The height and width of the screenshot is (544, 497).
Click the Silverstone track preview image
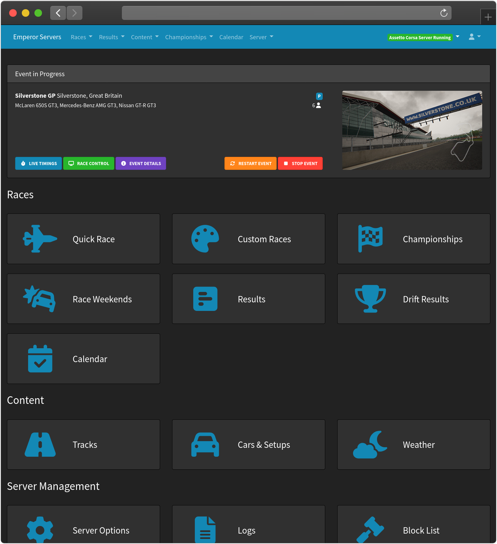[x=412, y=130]
